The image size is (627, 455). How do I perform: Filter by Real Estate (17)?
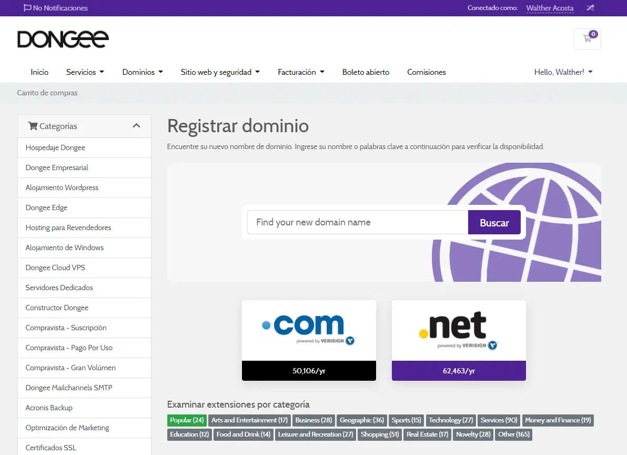(428, 434)
